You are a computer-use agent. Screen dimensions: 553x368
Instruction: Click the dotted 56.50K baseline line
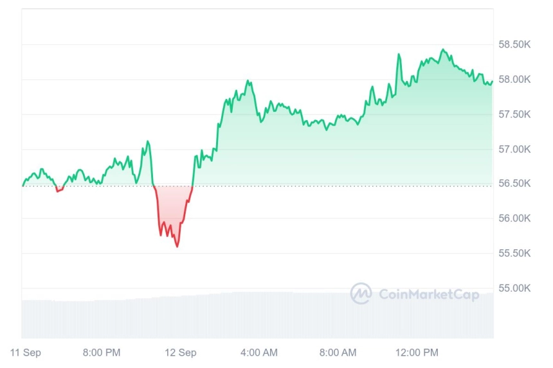257,186
